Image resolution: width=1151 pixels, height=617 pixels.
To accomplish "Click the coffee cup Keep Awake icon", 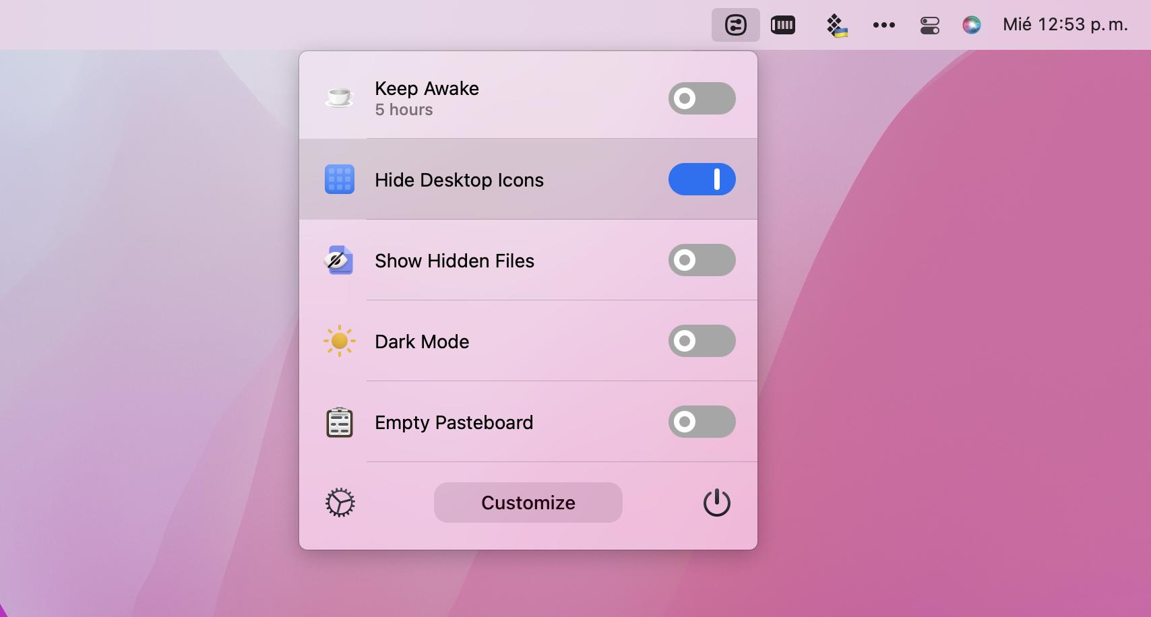I will coord(339,98).
